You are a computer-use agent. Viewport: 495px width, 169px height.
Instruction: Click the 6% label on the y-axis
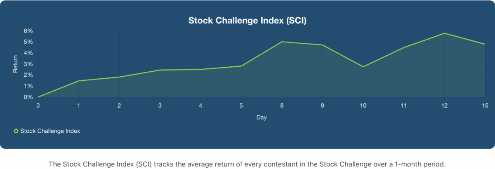click(x=28, y=31)
